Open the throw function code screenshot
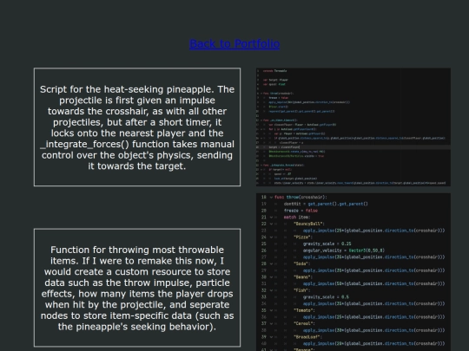The image size is (469, 351). (x=353, y=272)
